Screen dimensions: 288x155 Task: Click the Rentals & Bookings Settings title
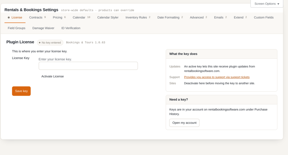31,10
